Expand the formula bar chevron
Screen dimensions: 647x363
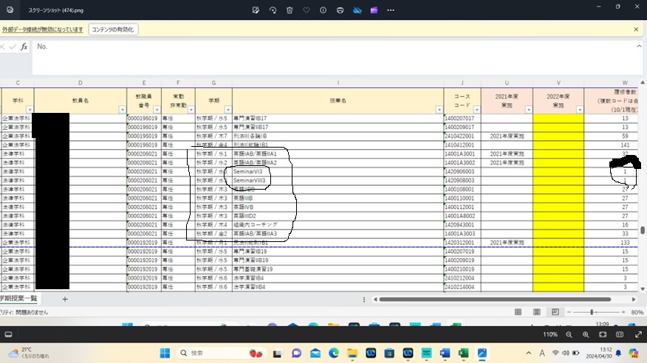tap(639, 46)
